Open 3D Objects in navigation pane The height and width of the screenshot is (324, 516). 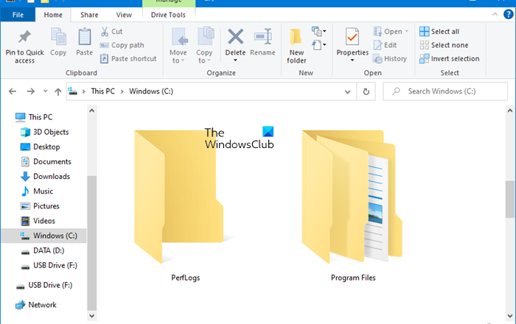[x=44, y=132]
